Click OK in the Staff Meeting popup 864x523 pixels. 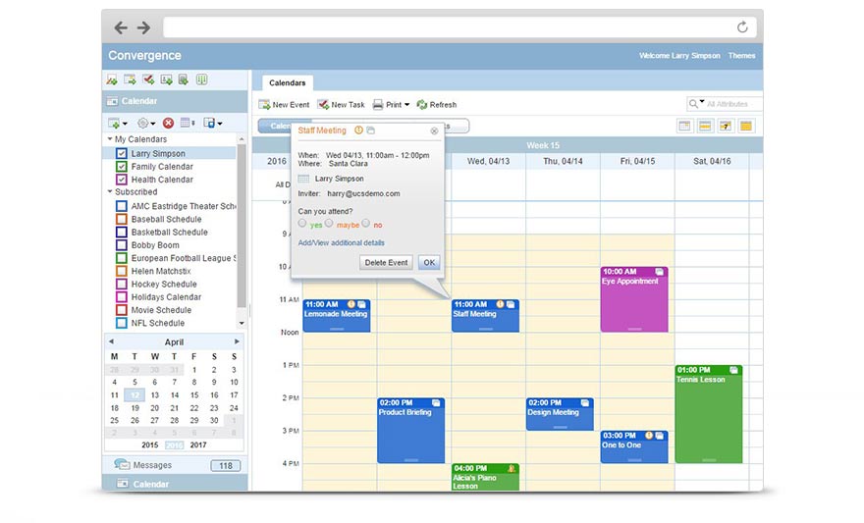click(x=429, y=263)
